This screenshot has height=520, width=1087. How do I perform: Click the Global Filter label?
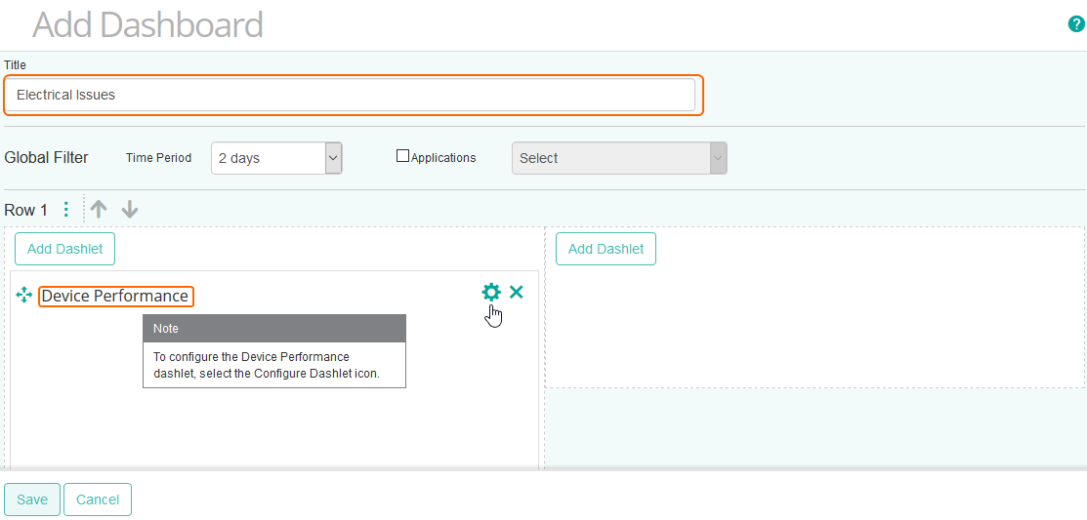click(x=47, y=158)
